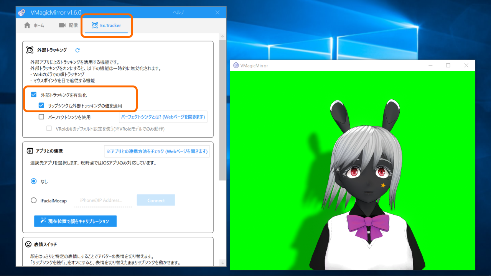
Task: Maximize the avatar VMagicMirror window
Action: pyautogui.click(x=448, y=66)
